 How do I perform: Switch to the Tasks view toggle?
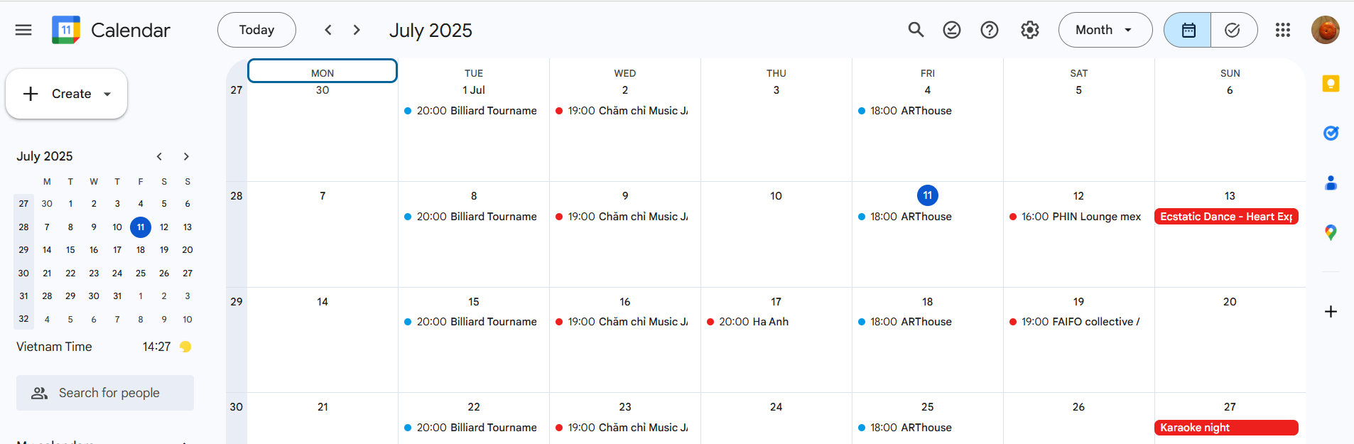click(x=1233, y=30)
